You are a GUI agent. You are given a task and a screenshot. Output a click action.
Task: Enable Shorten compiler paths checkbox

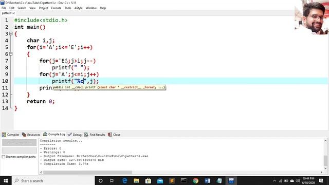(x=4, y=157)
